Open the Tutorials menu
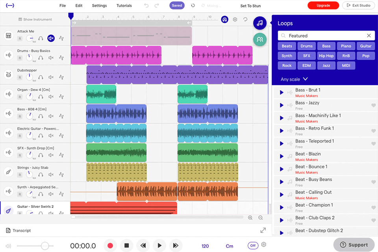 pyautogui.click(x=124, y=6)
